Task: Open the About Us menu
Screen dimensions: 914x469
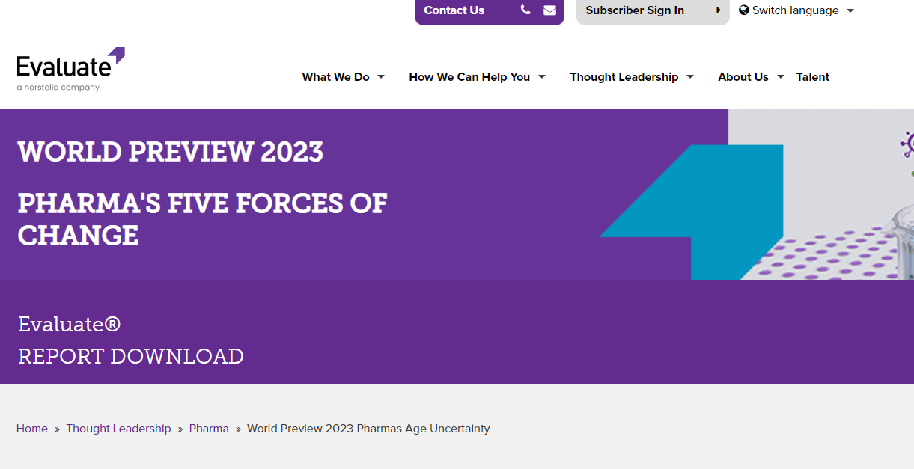Action: pyautogui.click(x=743, y=76)
